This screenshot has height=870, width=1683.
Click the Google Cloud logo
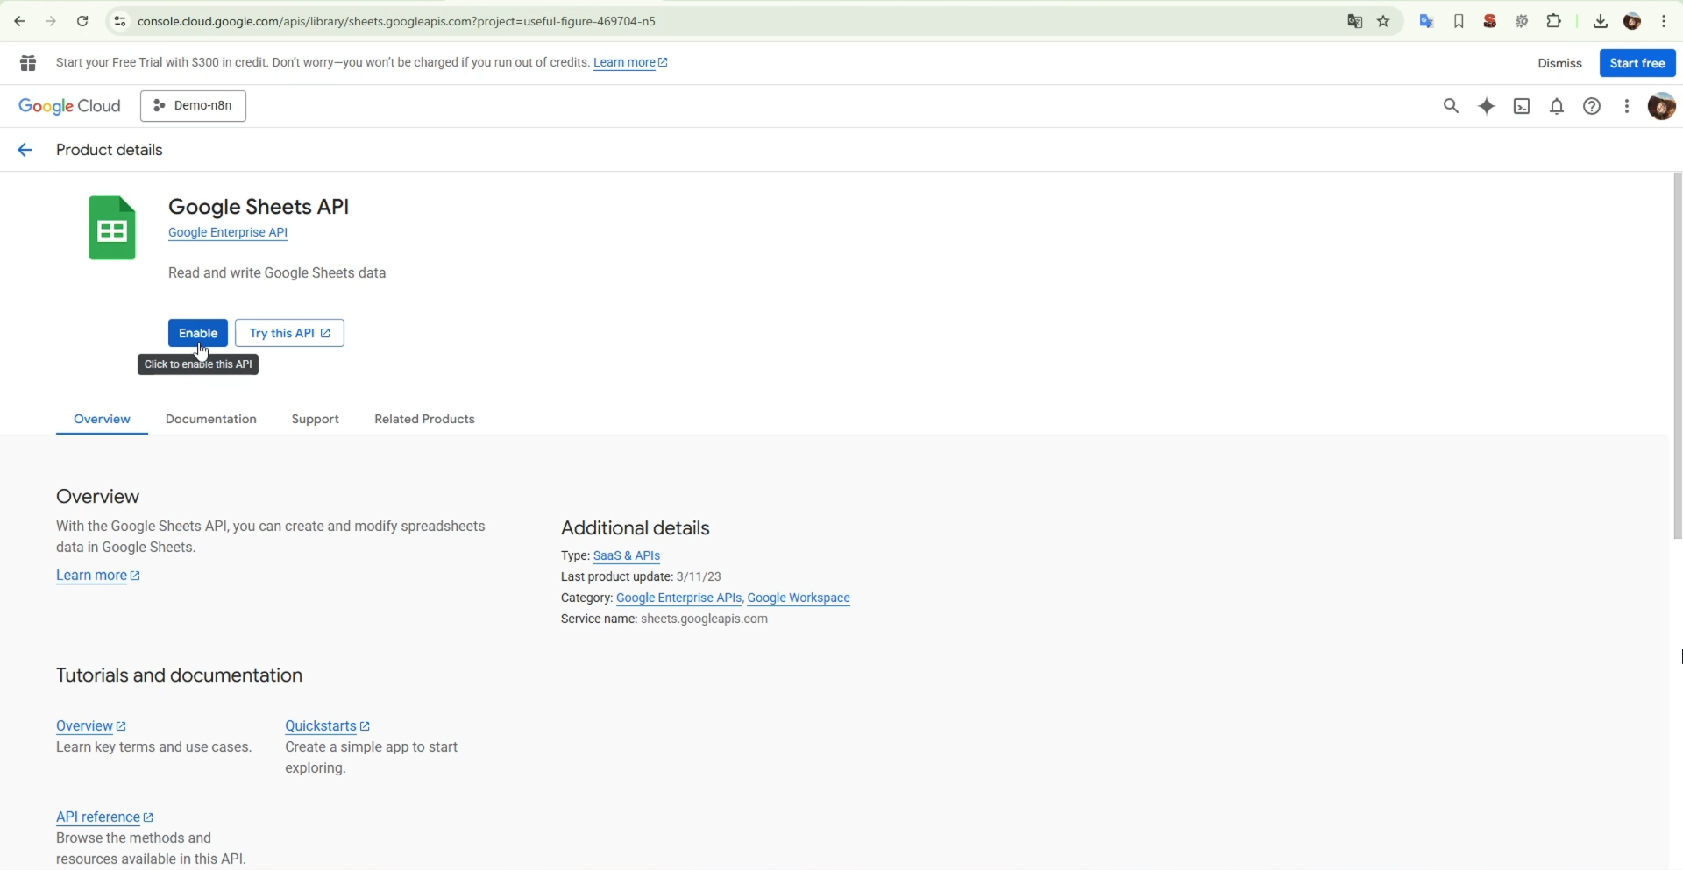(x=69, y=106)
